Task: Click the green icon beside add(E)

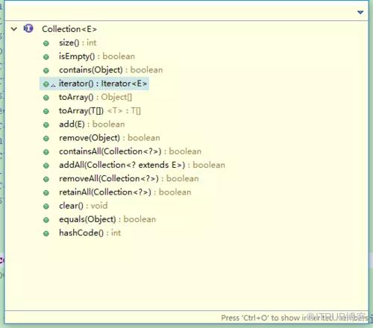Action: [x=46, y=125]
